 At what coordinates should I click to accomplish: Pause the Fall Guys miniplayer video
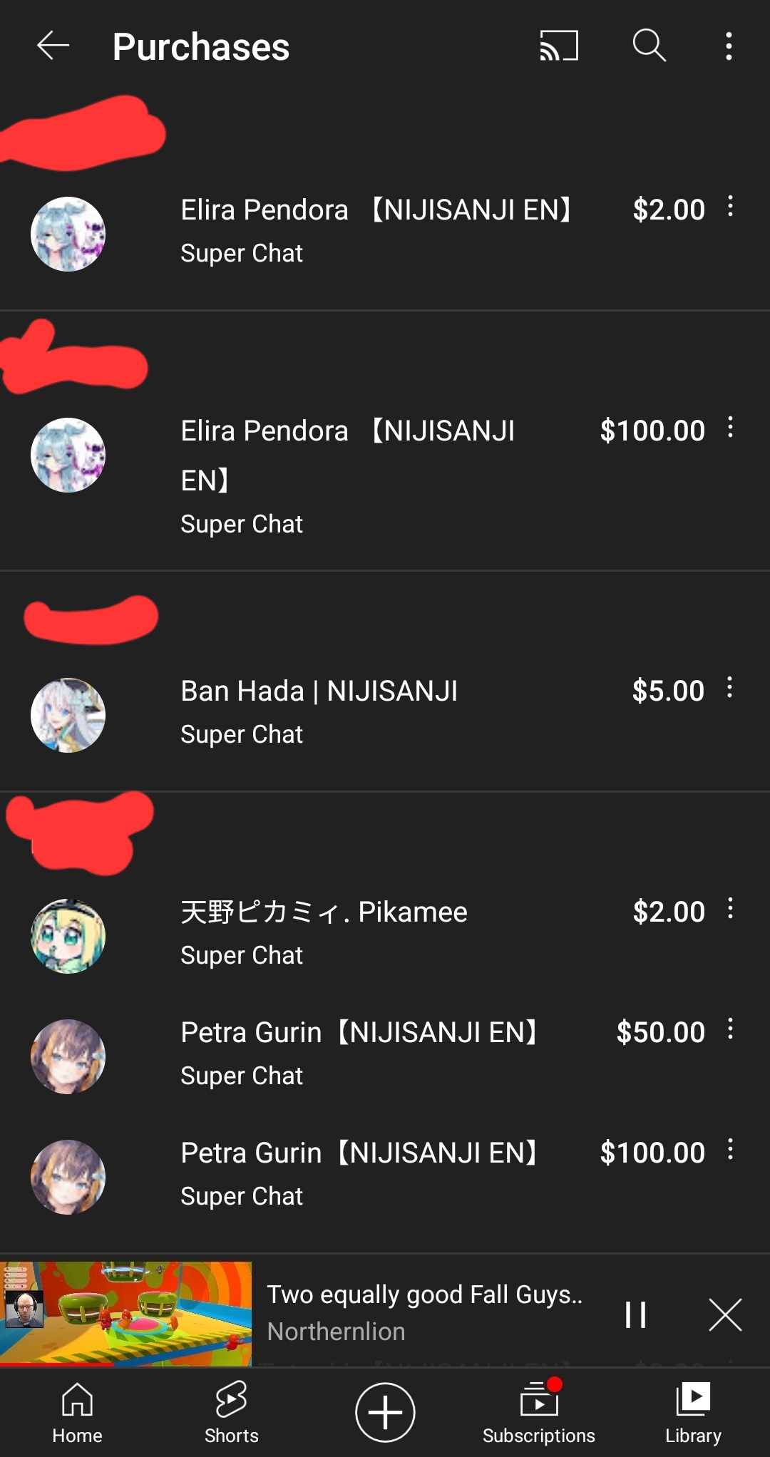point(635,1314)
